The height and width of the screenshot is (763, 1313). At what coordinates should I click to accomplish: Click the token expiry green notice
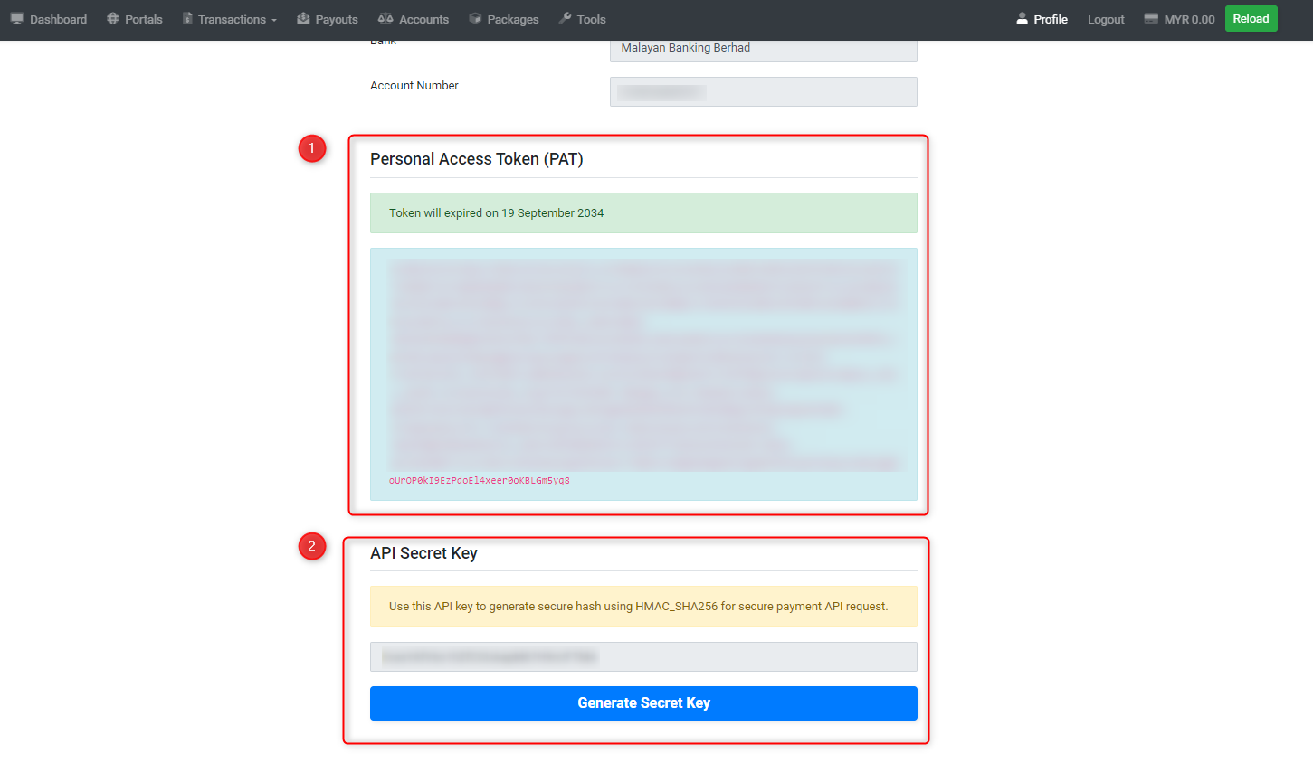pyautogui.click(x=643, y=213)
